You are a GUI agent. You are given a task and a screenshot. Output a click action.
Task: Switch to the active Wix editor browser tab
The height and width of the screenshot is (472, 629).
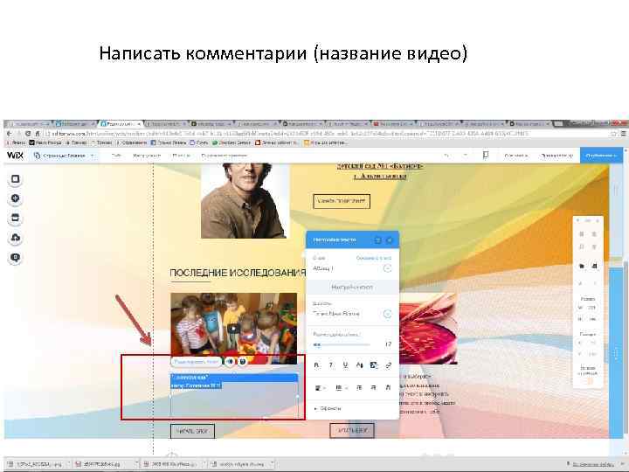point(121,124)
